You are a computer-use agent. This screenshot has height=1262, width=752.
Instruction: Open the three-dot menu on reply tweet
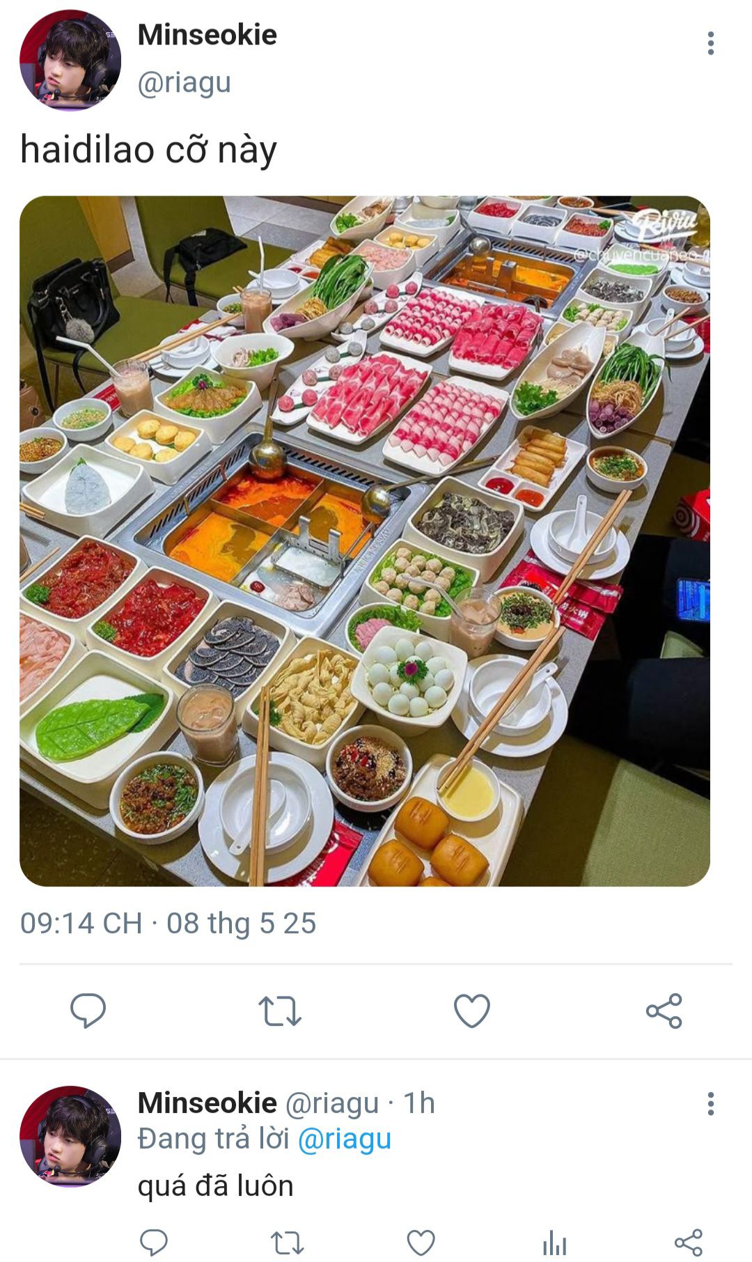(710, 1104)
